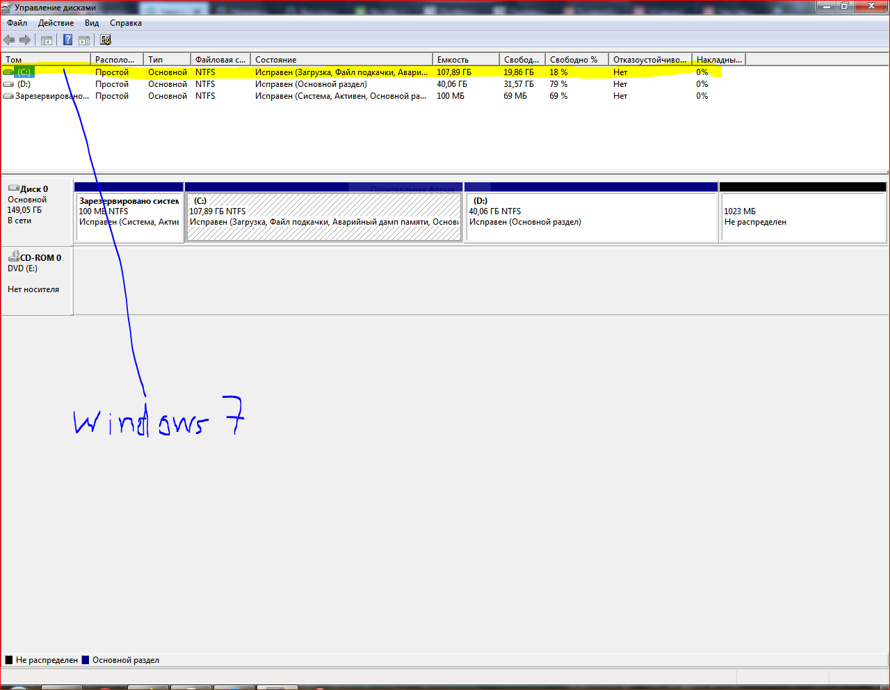This screenshot has width=890, height=690.
Task: Select the Зарезервировано... volume row name
Action: click(52, 96)
